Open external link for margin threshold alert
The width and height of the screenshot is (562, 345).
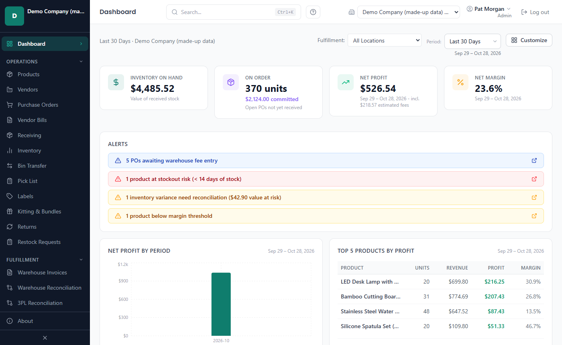pyautogui.click(x=534, y=216)
